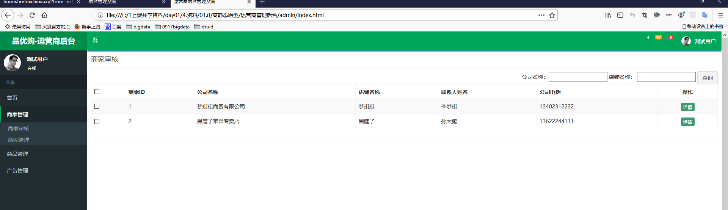Close the 后台管理系统 tab
The height and width of the screenshot is (210, 728).
(x=164, y=2)
